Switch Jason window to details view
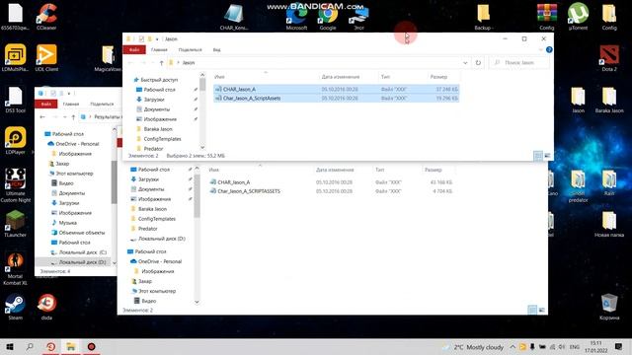This screenshot has width=632, height=355. coord(538,156)
